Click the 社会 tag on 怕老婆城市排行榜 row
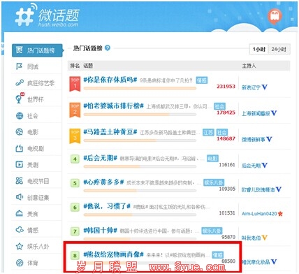The width and height of the screenshot is (299, 274). (219, 106)
